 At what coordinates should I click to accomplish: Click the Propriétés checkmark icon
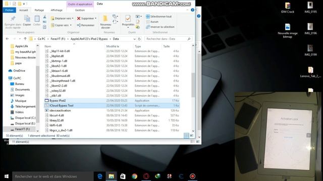tap(128, 19)
